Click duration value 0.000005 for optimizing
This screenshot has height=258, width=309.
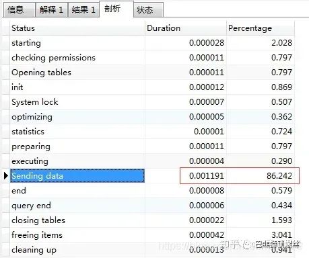tap(207, 117)
